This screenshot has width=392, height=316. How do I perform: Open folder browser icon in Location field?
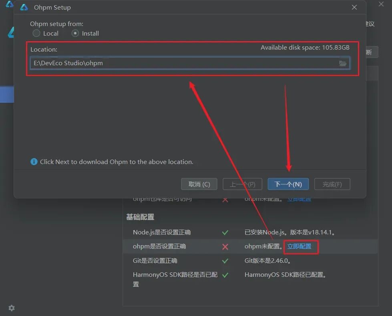pos(342,63)
